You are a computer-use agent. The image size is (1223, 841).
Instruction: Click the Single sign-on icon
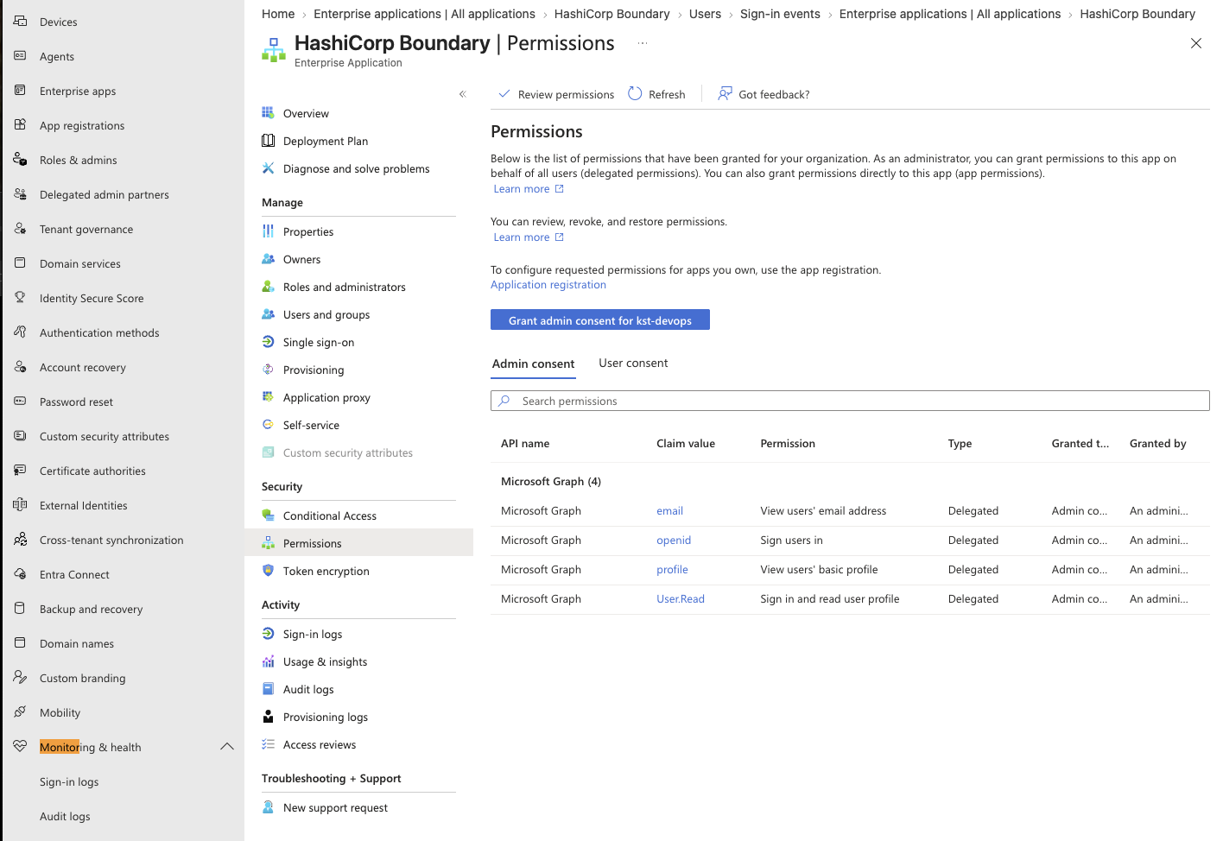(x=268, y=341)
